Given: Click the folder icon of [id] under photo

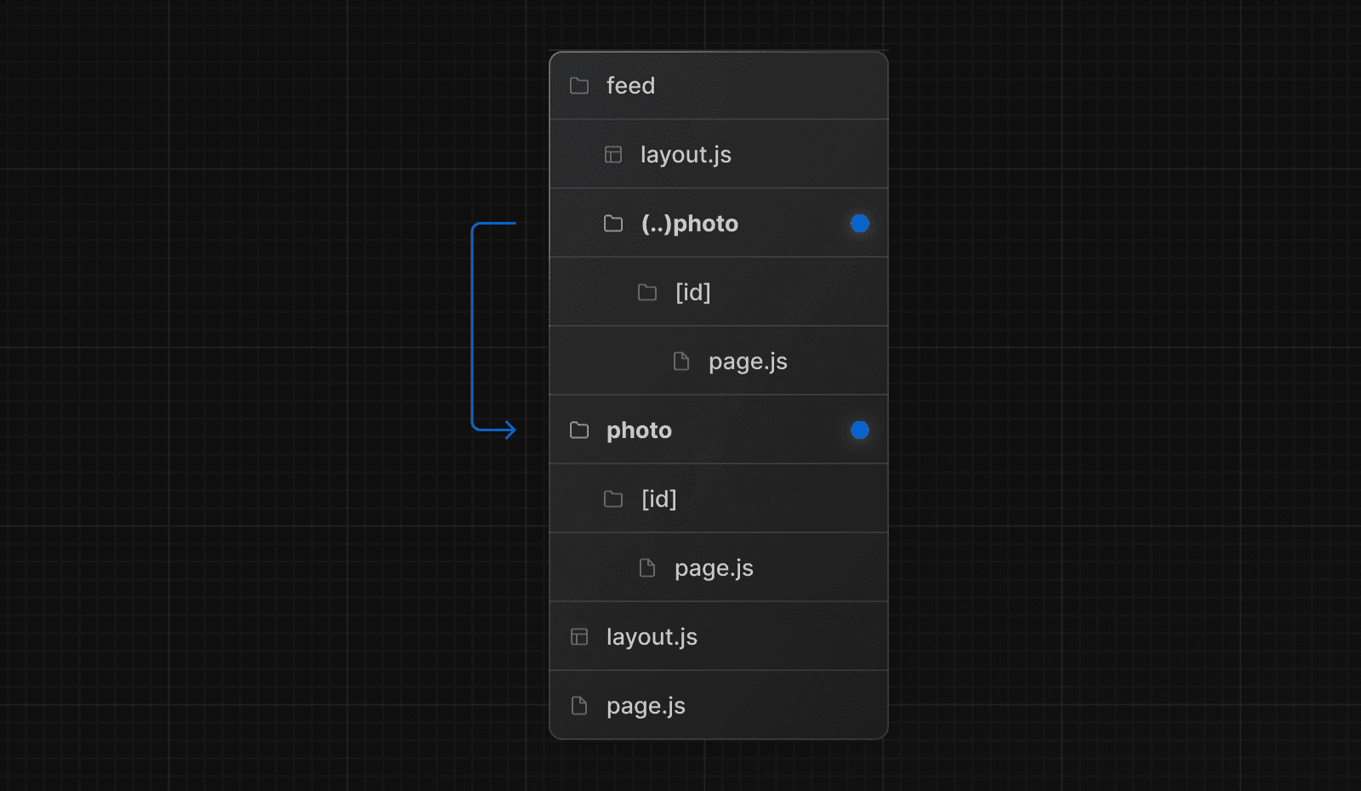Looking at the screenshot, I should (613, 499).
